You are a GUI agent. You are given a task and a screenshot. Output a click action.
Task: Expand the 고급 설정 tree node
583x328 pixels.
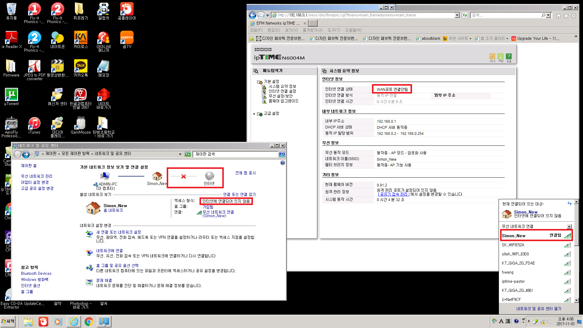pyautogui.click(x=254, y=114)
